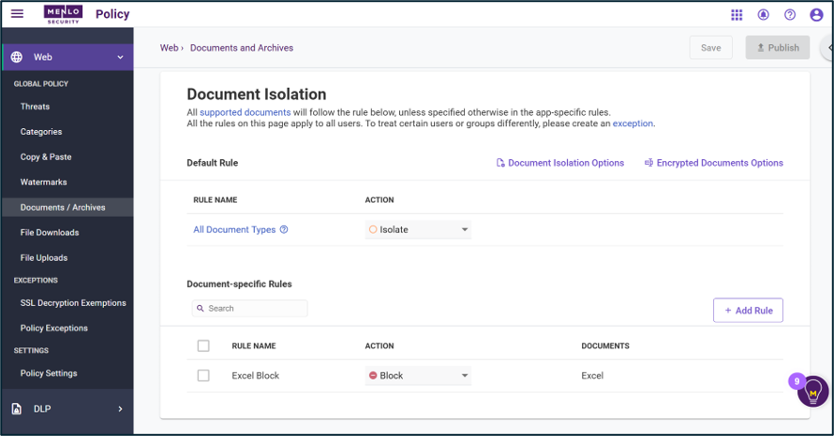Click help icon beside All Document Types
This screenshot has height=436, width=834.
[284, 229]
